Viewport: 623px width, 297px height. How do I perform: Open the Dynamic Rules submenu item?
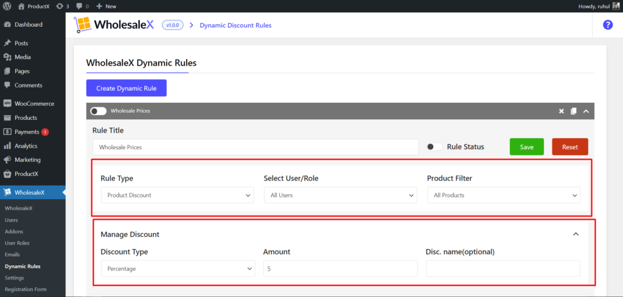[23, 267]
